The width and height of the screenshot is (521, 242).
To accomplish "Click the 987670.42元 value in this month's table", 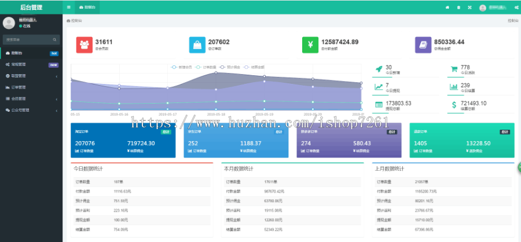I will (274, 192).
